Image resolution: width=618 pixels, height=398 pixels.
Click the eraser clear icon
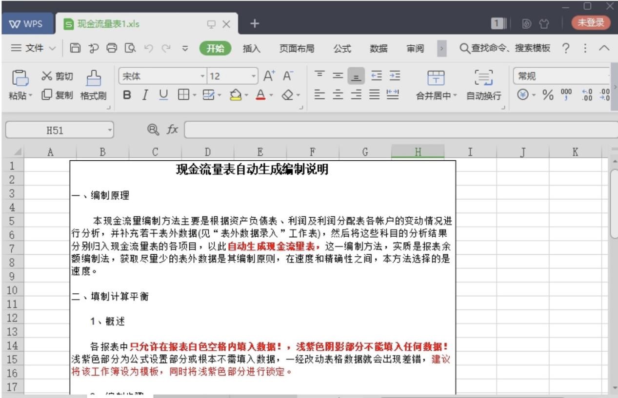(288, 95)
